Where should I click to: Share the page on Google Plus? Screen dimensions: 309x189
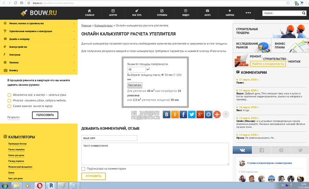pyautogui.click(x=200, y=114)
